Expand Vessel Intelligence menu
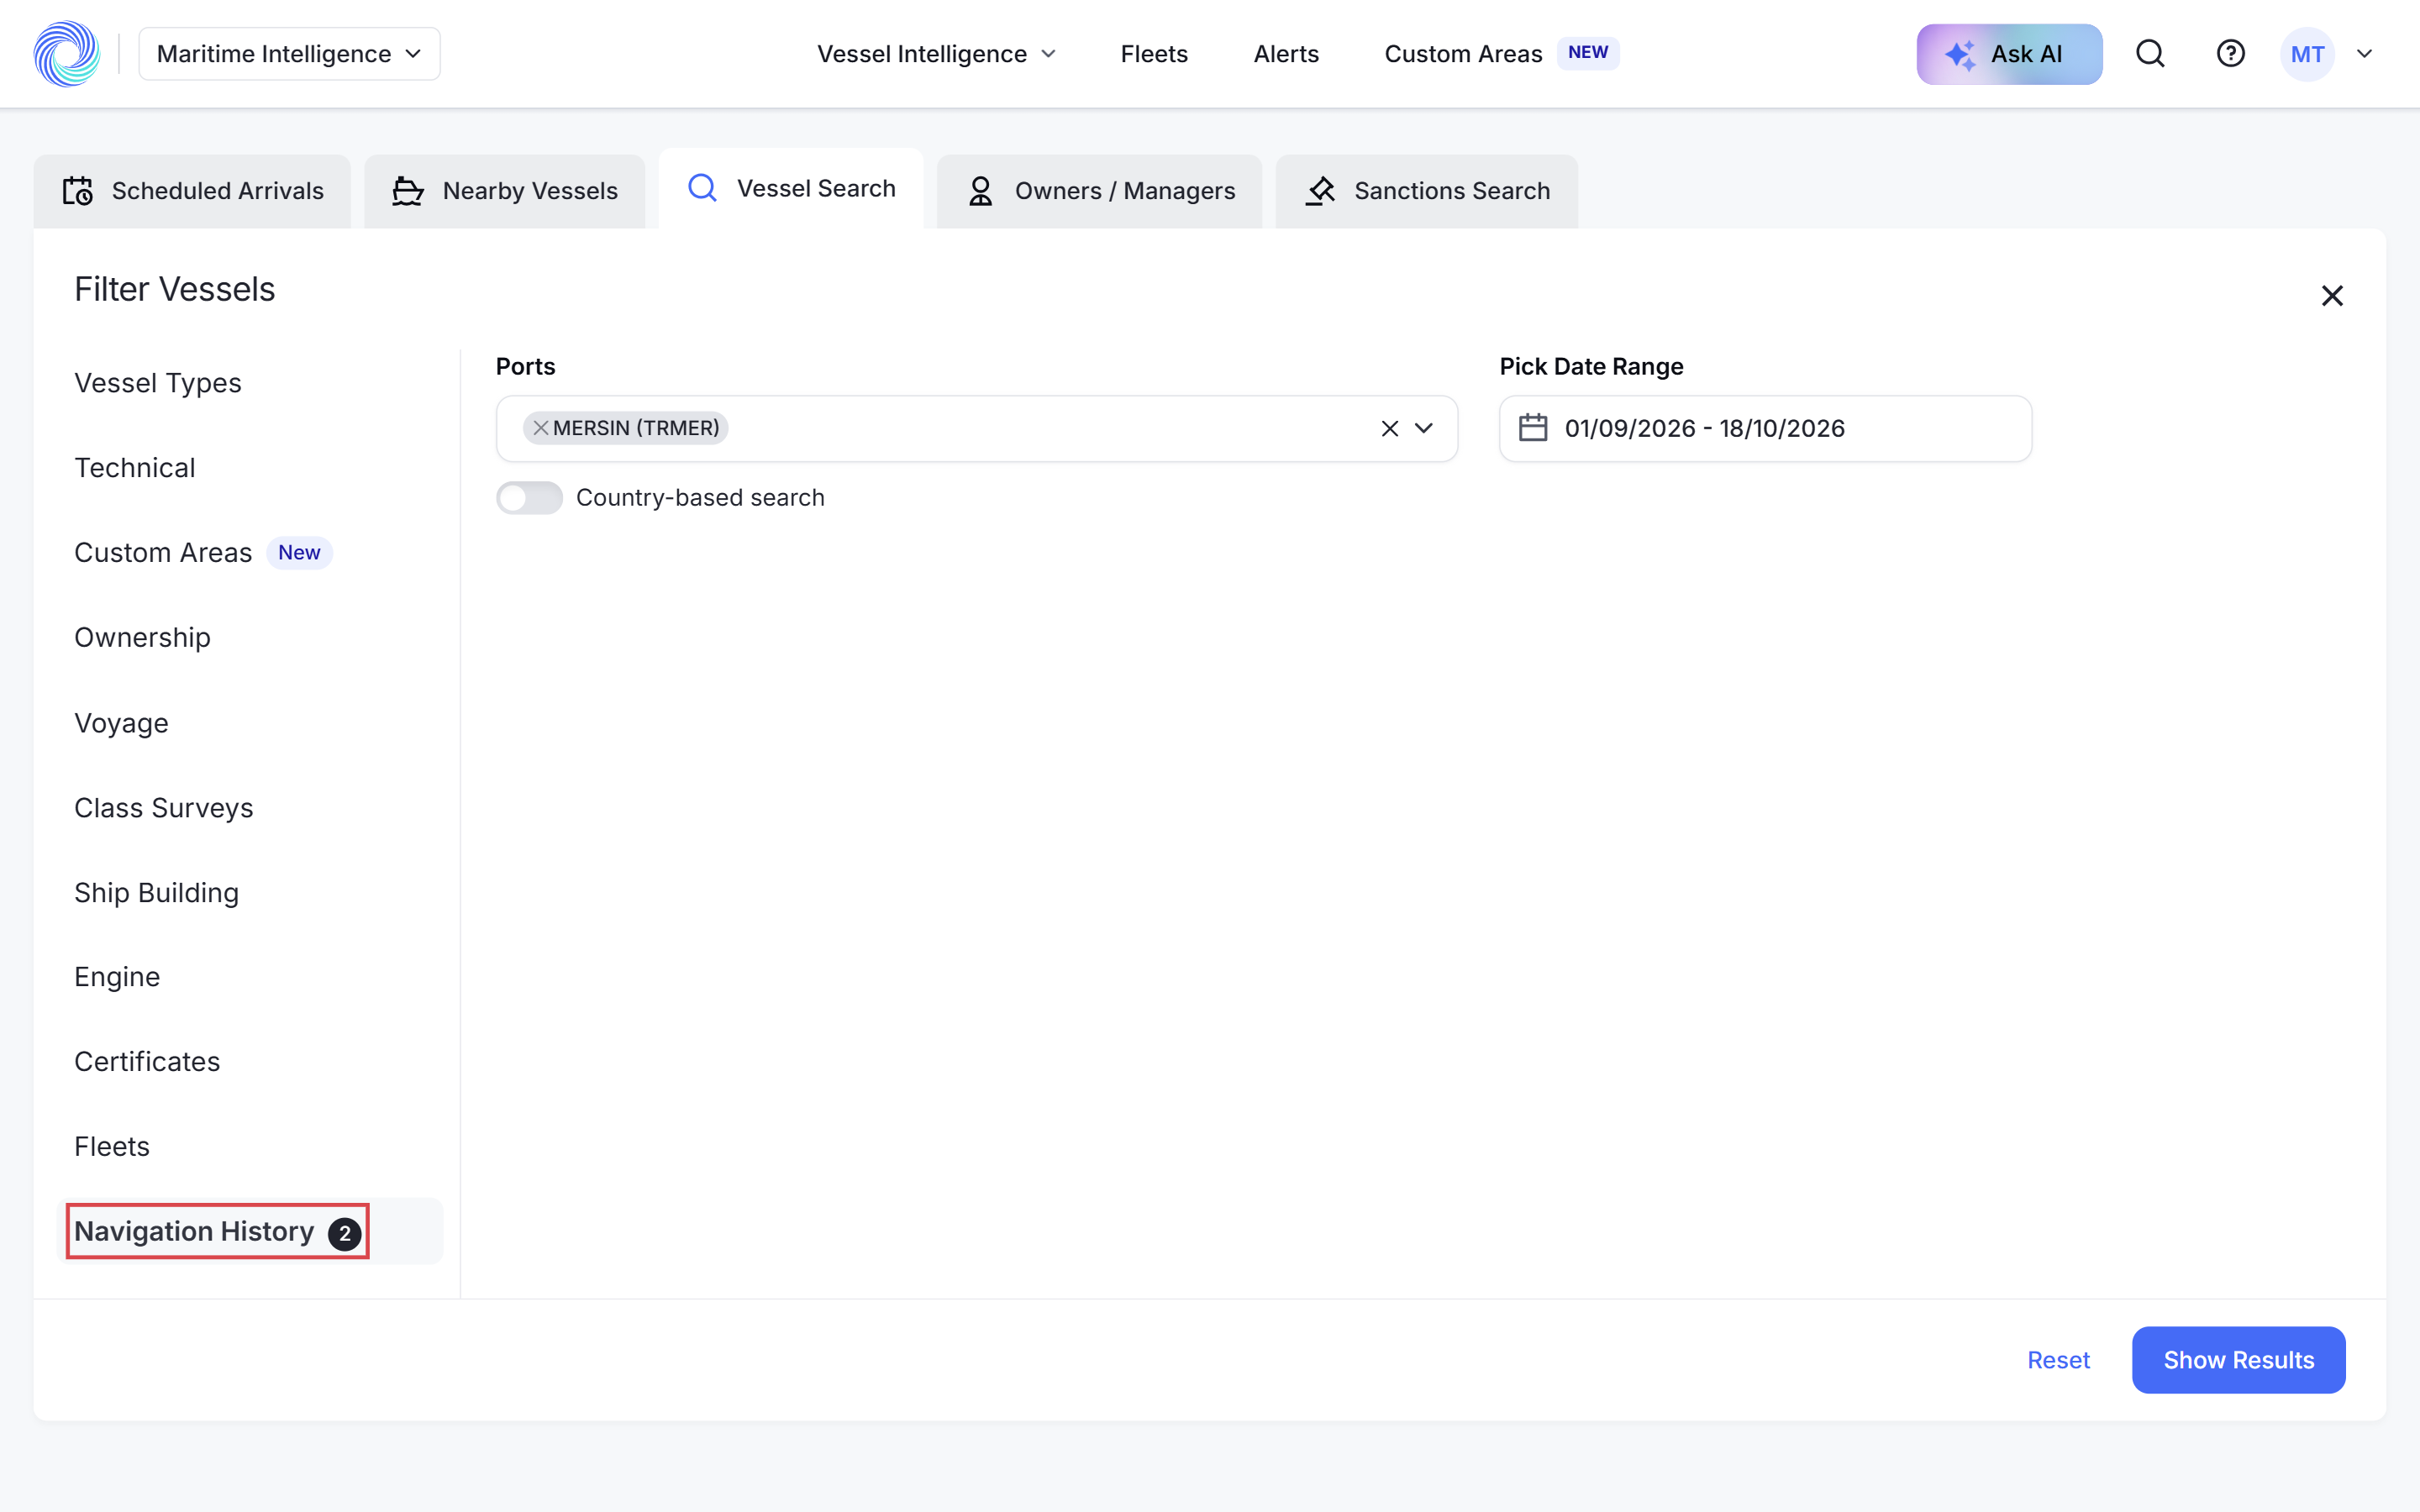This screenshot has height=1512, width=2420. (x=936, y=54)
